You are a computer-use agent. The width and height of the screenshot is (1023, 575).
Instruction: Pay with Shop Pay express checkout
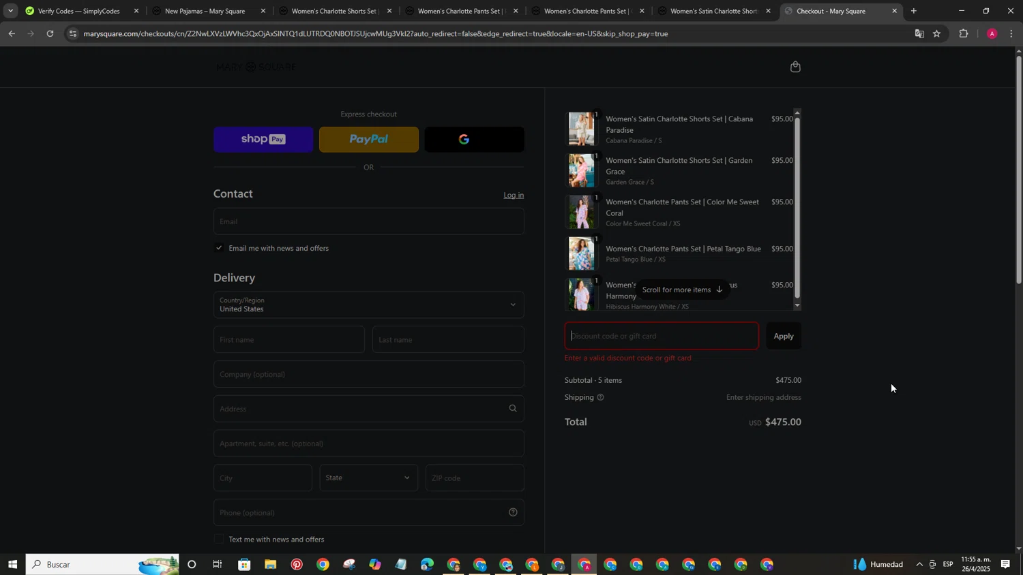tap(263, 140)
